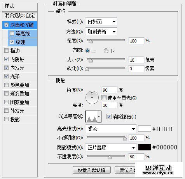Select the 斜面和浮雕 list entry label
Viewport: 185px width, 179px height.
(22, 25)
